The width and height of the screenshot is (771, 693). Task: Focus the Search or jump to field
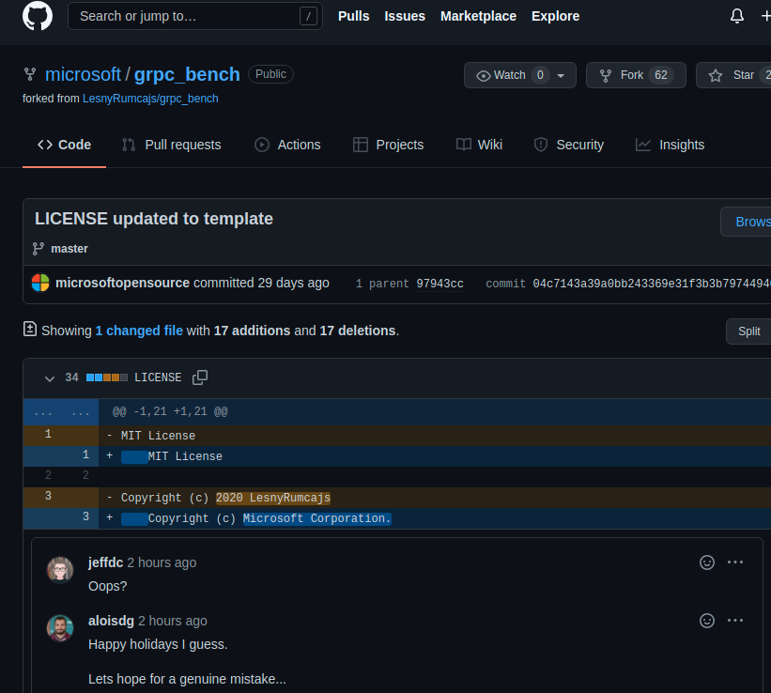point(195,16)
